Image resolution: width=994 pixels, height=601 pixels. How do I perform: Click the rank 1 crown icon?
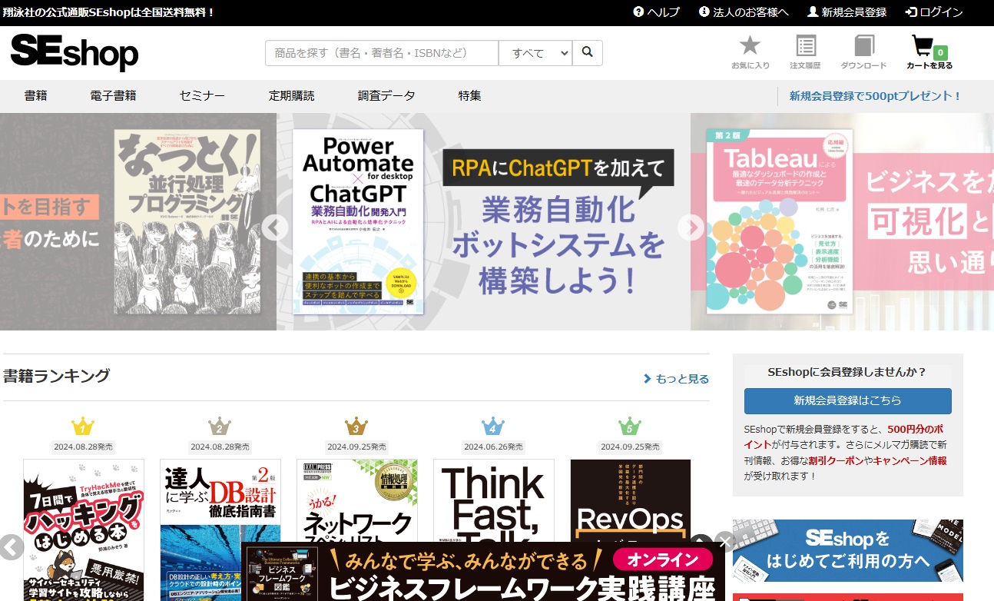(83, 427)
